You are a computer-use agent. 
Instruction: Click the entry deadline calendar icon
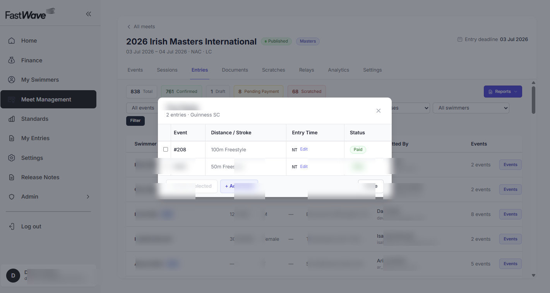(460, 39)
